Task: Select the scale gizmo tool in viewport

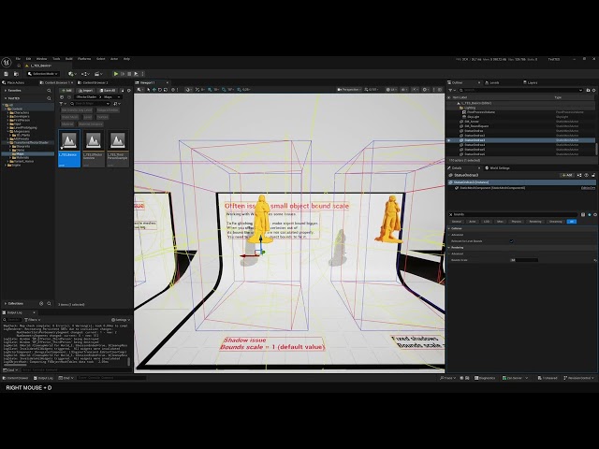Action: pos(165,90)
